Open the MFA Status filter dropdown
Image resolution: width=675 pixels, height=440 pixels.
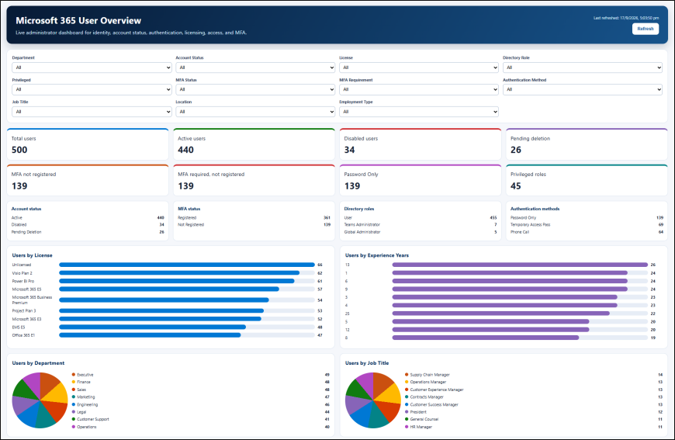tap(255, 89)
